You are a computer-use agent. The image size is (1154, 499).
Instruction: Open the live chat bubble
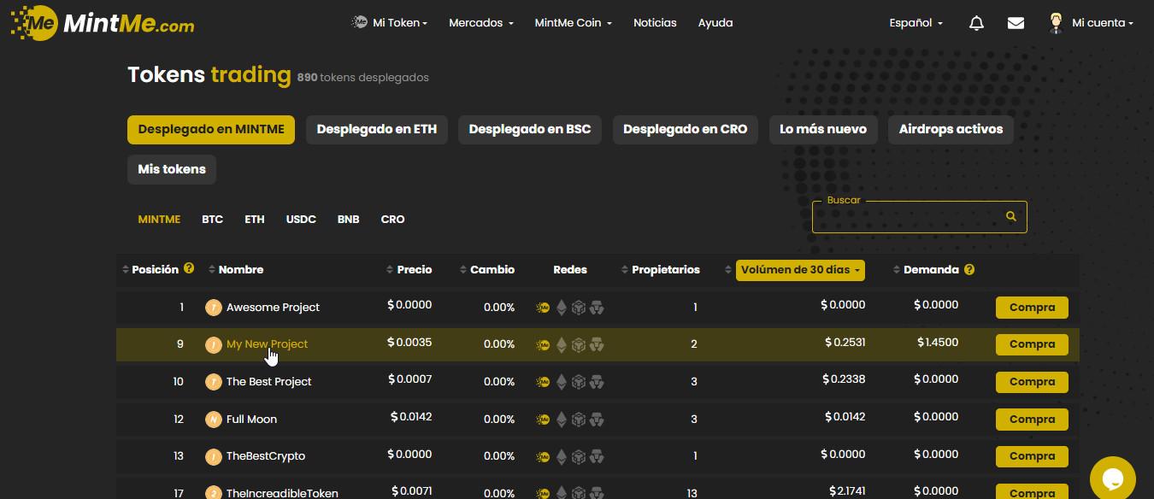pos(1112,478)
